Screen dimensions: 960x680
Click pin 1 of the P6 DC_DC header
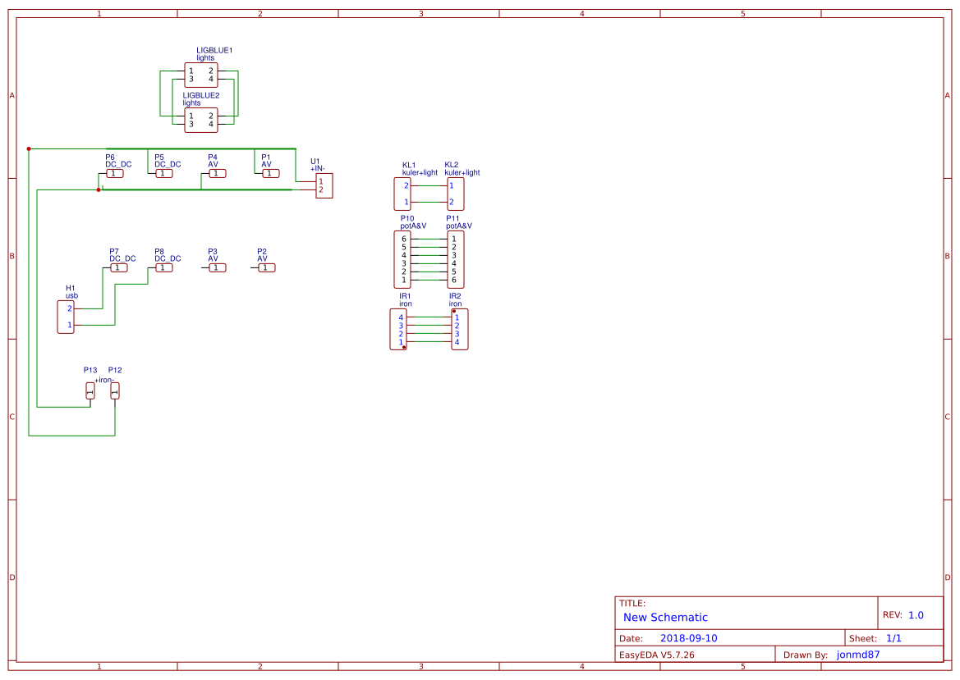click(x=115, y=173)
